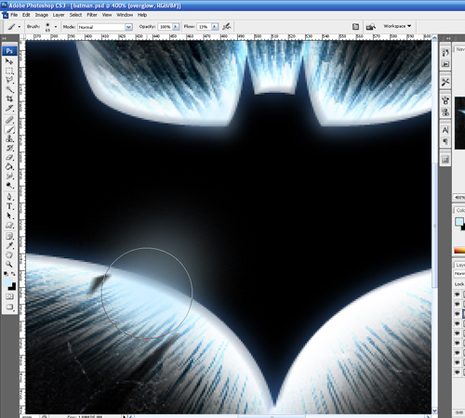Select the Custom Shape tool
The height and width of the screenshot is (418, 465).
[x=9, y=225]
